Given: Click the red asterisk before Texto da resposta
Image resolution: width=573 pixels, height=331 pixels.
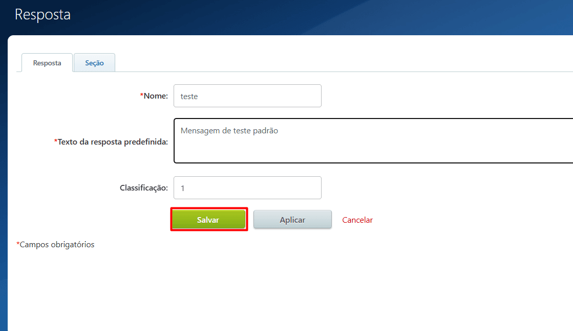Looking at the screenshot, I should 56,141.
